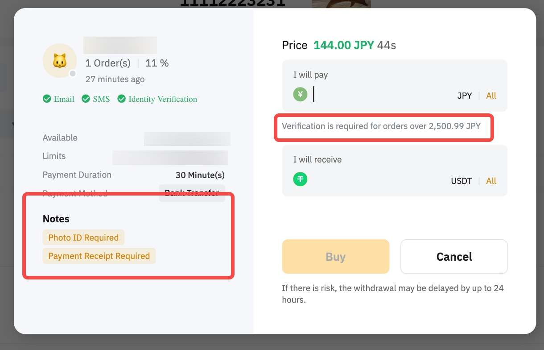The height and width of the screenshot is (350, 544).
Task: Click the Email verified checkmark icon
Action: [47, 99]
